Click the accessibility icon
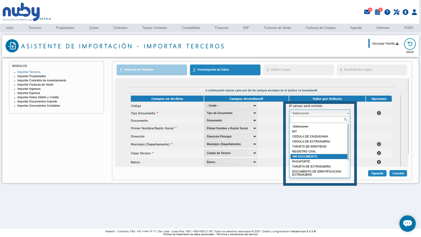The width and height of the screenshot is (421, 237). (405, 12)
